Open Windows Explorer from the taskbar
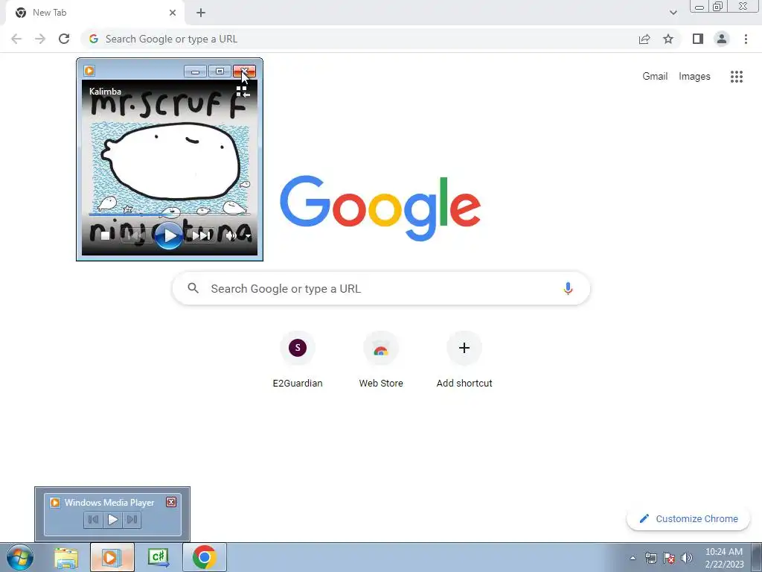 coord(66,557)
